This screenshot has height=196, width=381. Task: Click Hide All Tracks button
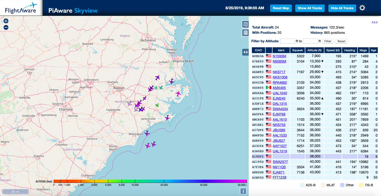tap(342, 8)
